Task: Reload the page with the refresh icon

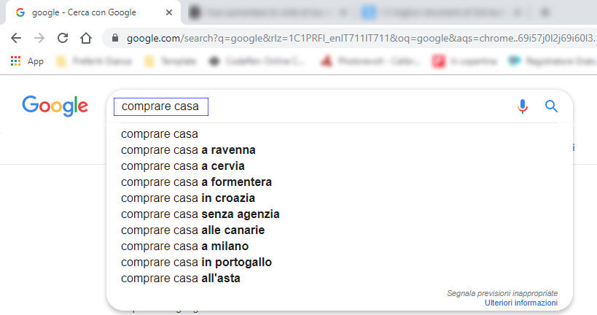Action: click(x=63, y=38)
